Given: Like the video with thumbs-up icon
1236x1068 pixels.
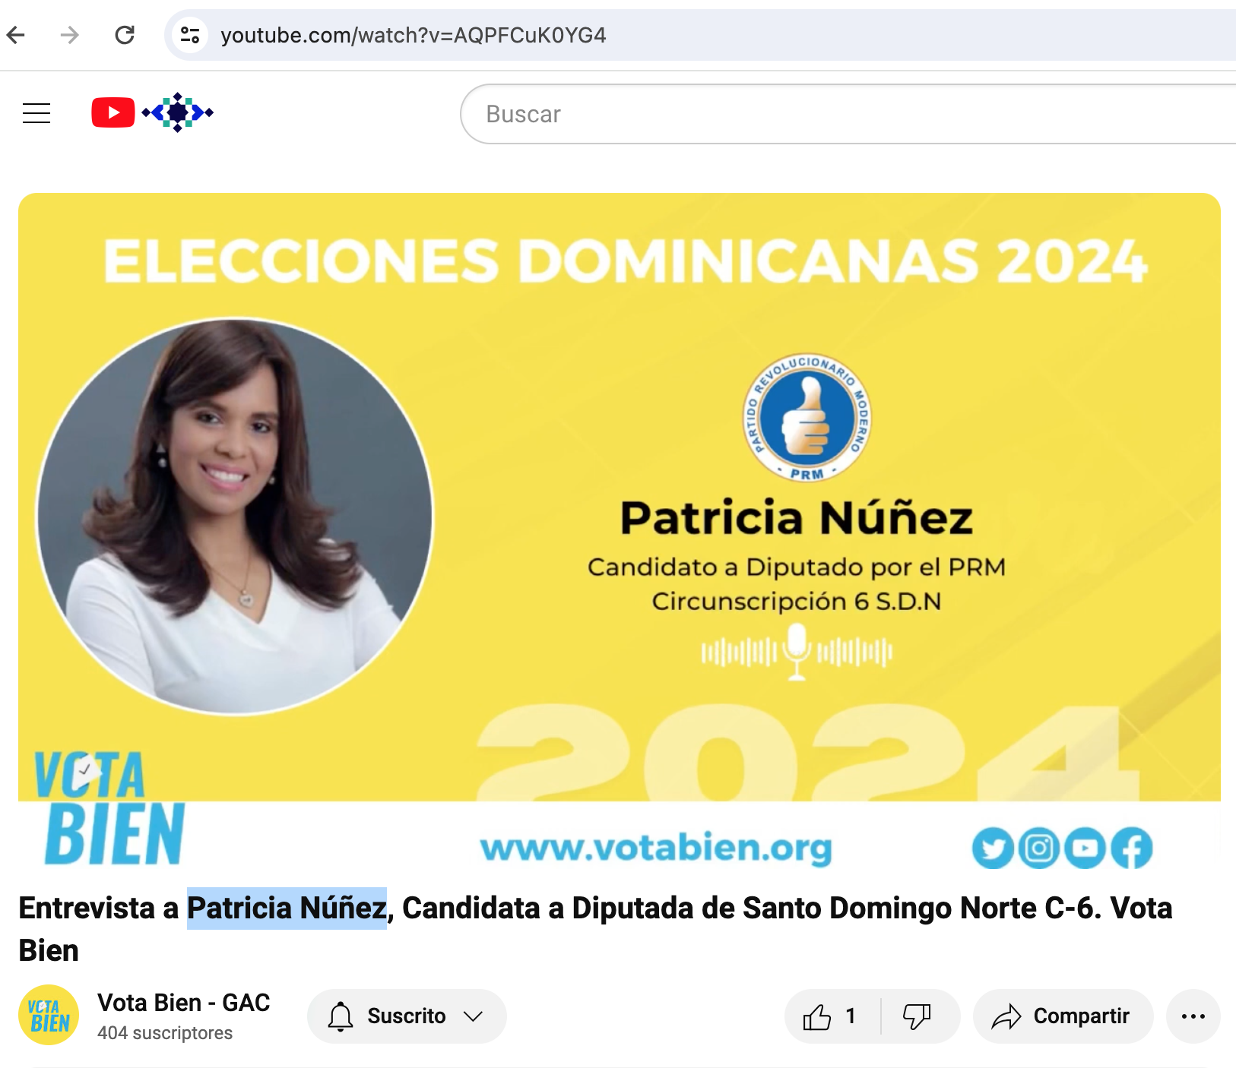Looking at the screenshot, I should point(818,1016).
